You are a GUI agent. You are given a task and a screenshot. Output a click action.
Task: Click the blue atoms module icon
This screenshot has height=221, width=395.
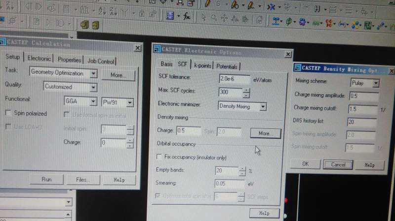pyautogui.click(x=276, y=21)
